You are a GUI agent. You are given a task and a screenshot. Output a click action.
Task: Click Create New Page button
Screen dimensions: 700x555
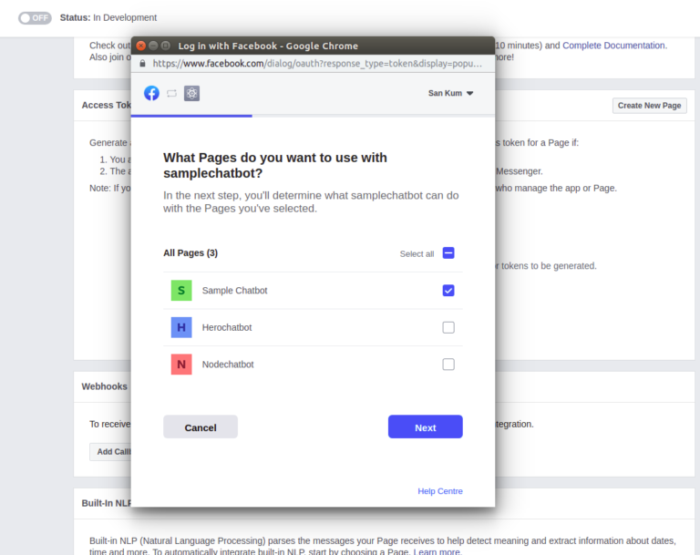[x=649, y=106]
